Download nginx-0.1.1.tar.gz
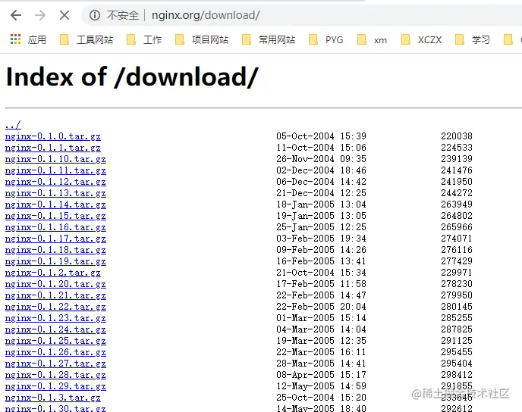 (x=53, y=148)
